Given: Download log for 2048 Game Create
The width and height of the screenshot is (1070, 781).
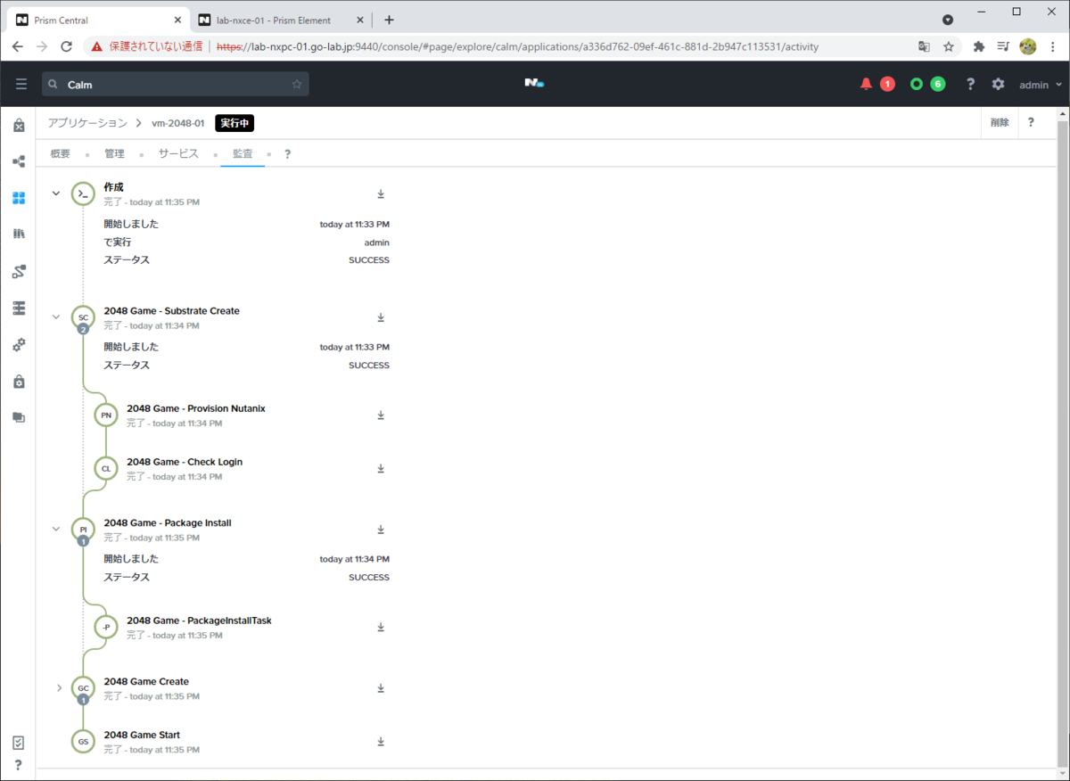Looking at the screenshot, I should (x=381, y=688).
